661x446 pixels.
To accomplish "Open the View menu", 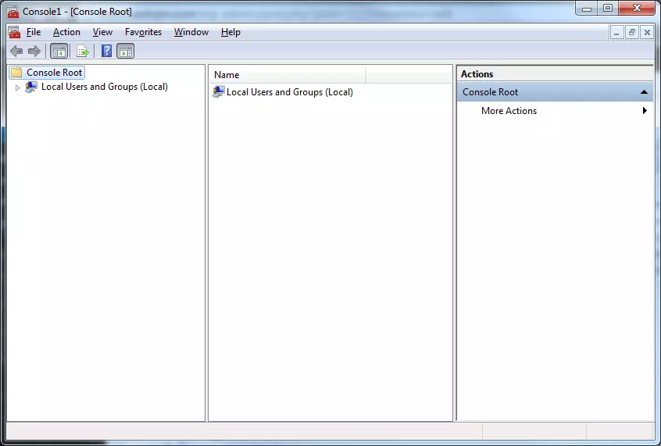I will tap(102, 32).
